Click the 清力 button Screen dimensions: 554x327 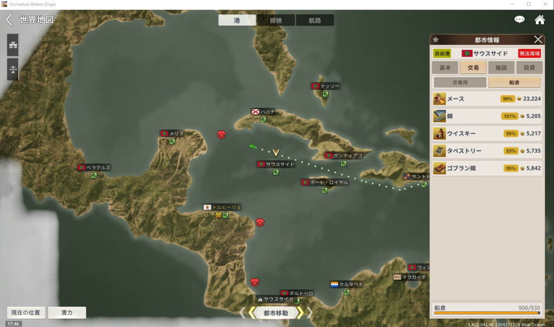click(x=67, y=312)
